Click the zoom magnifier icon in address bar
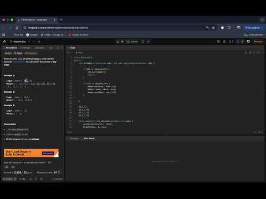This screenshot has height=199, width=266. [207, 28]
